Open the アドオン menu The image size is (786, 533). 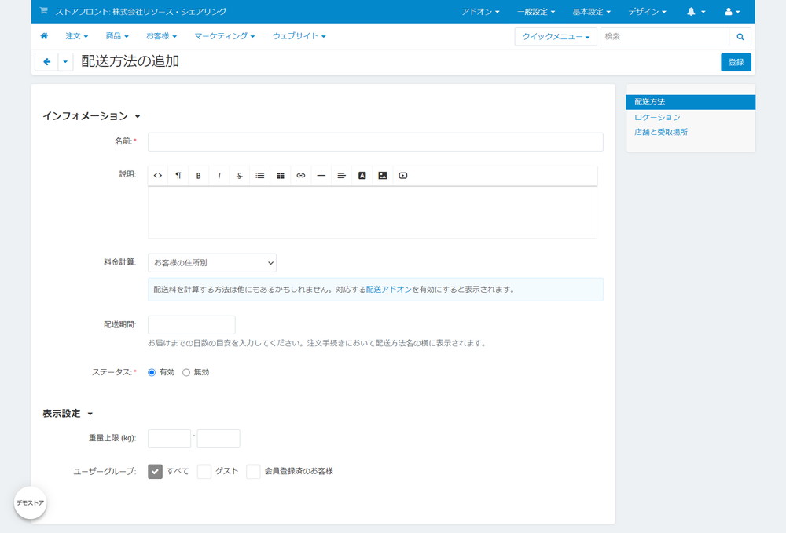click(x=480, y=12)
